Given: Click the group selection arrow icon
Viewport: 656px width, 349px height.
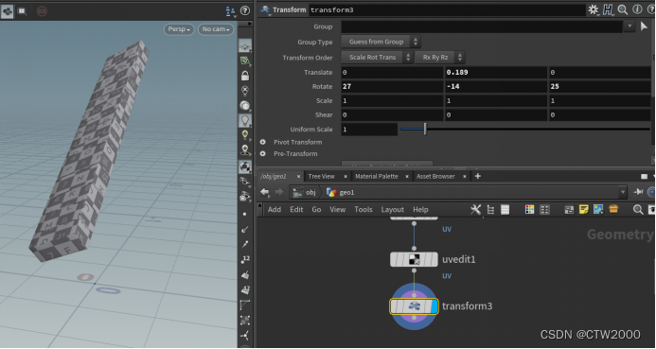Looking at the screenshot, I should click(x=644, y=26).
